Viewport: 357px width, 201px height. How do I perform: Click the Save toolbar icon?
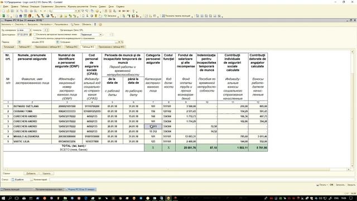tap(12, 11)
